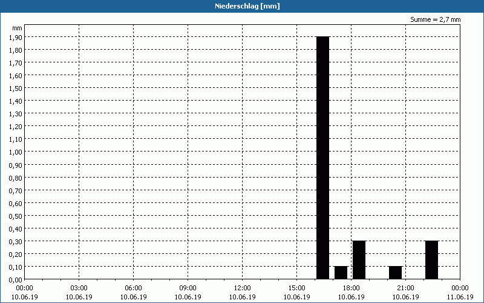Click the 1,70 y-axis value
484x303 pixels.
[x=16, y=63]
